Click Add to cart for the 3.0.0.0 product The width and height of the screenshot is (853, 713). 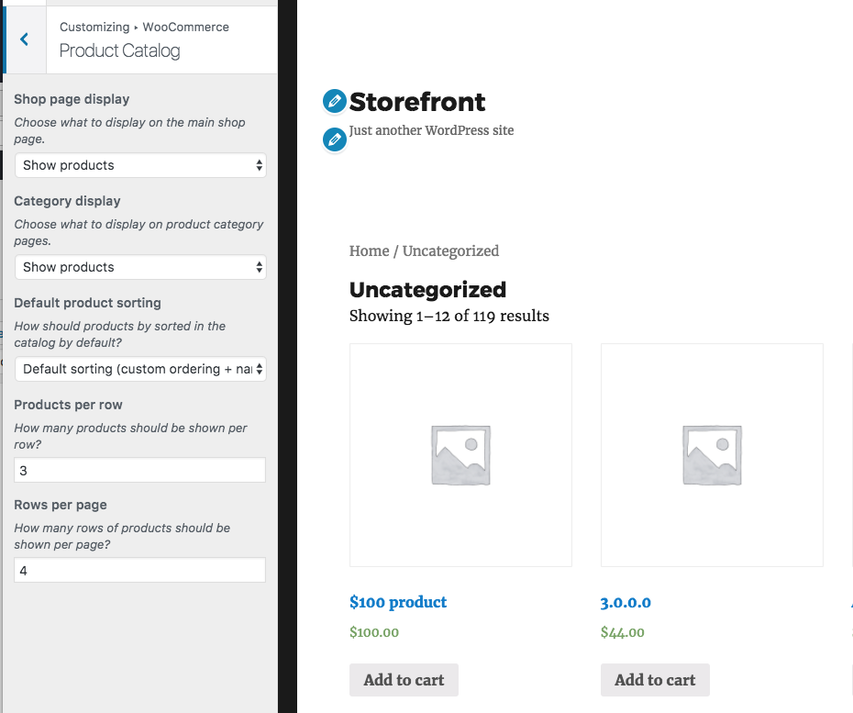(x=655, y=680)
